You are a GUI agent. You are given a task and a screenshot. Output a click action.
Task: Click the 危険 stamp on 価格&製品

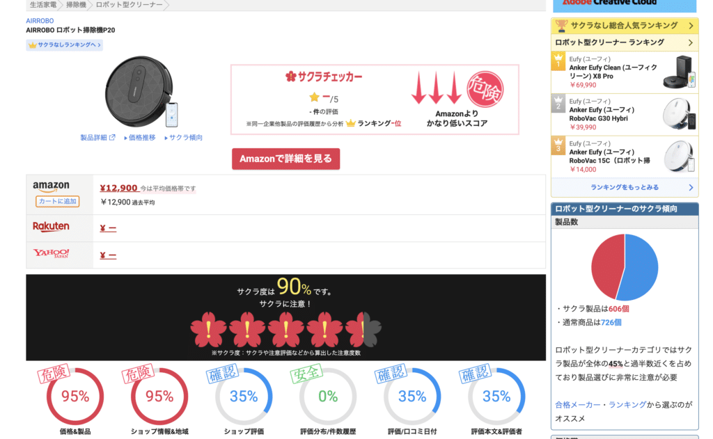[x=54, y=373]
